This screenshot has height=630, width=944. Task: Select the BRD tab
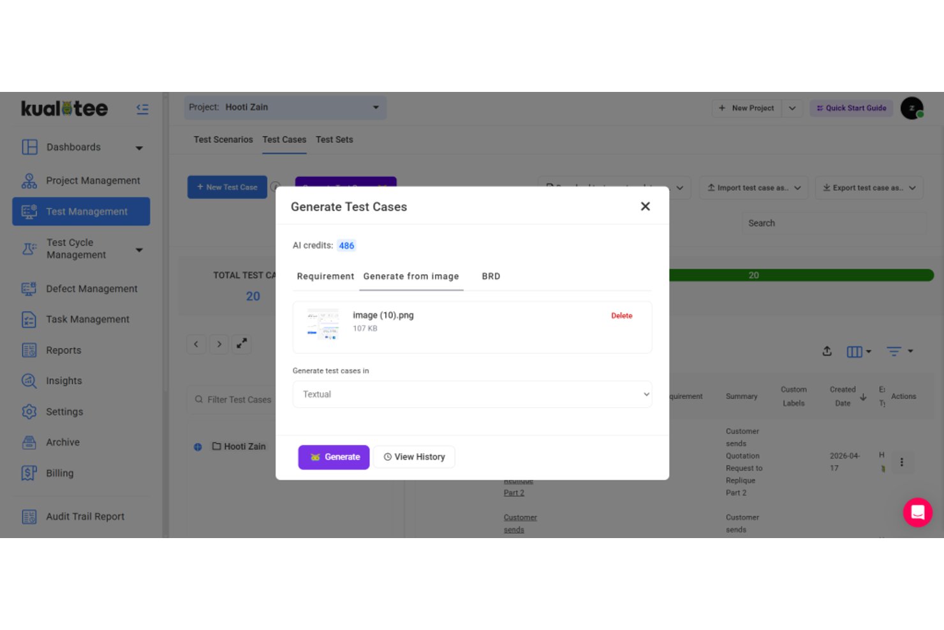[491, 276]
